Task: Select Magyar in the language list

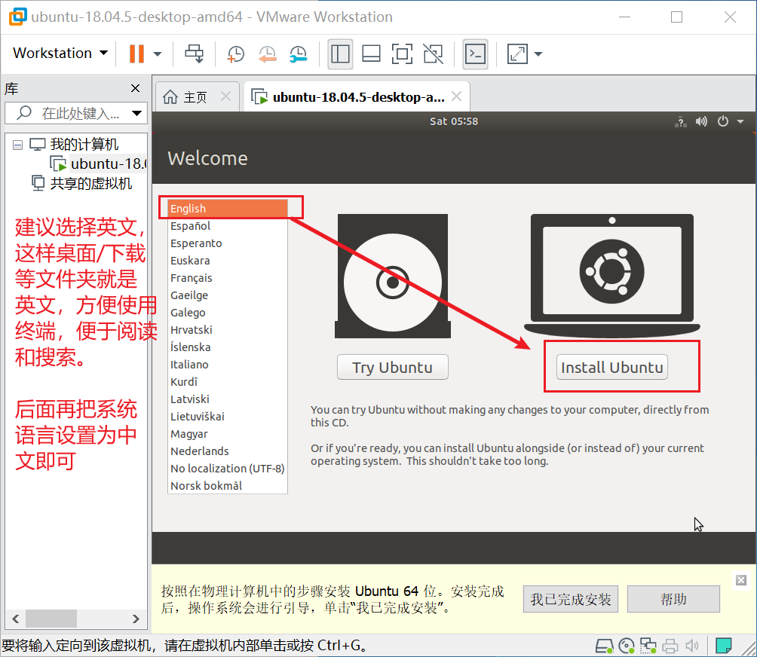Action: tap(228, 434)
